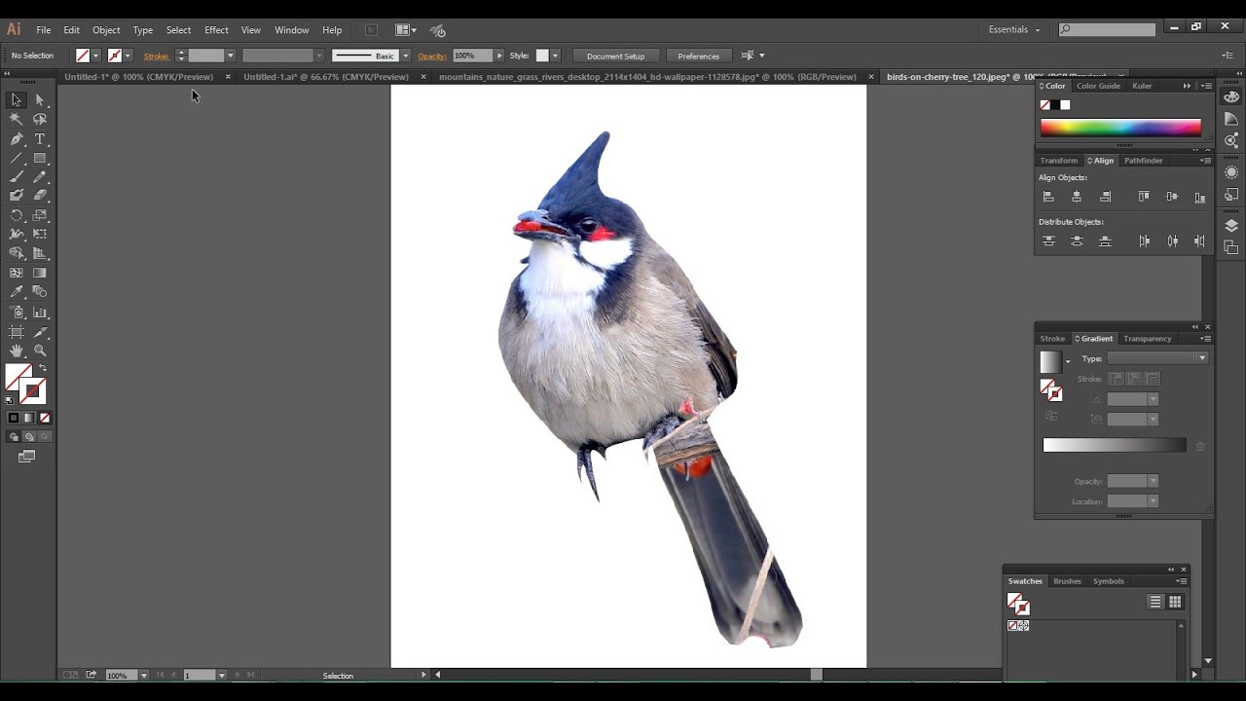
Task: Click the Document Setup button
Action: point(615,55)
